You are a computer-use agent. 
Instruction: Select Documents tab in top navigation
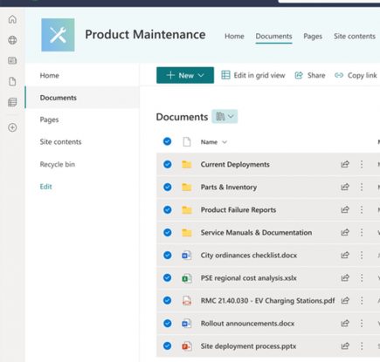tap(273, 37)
